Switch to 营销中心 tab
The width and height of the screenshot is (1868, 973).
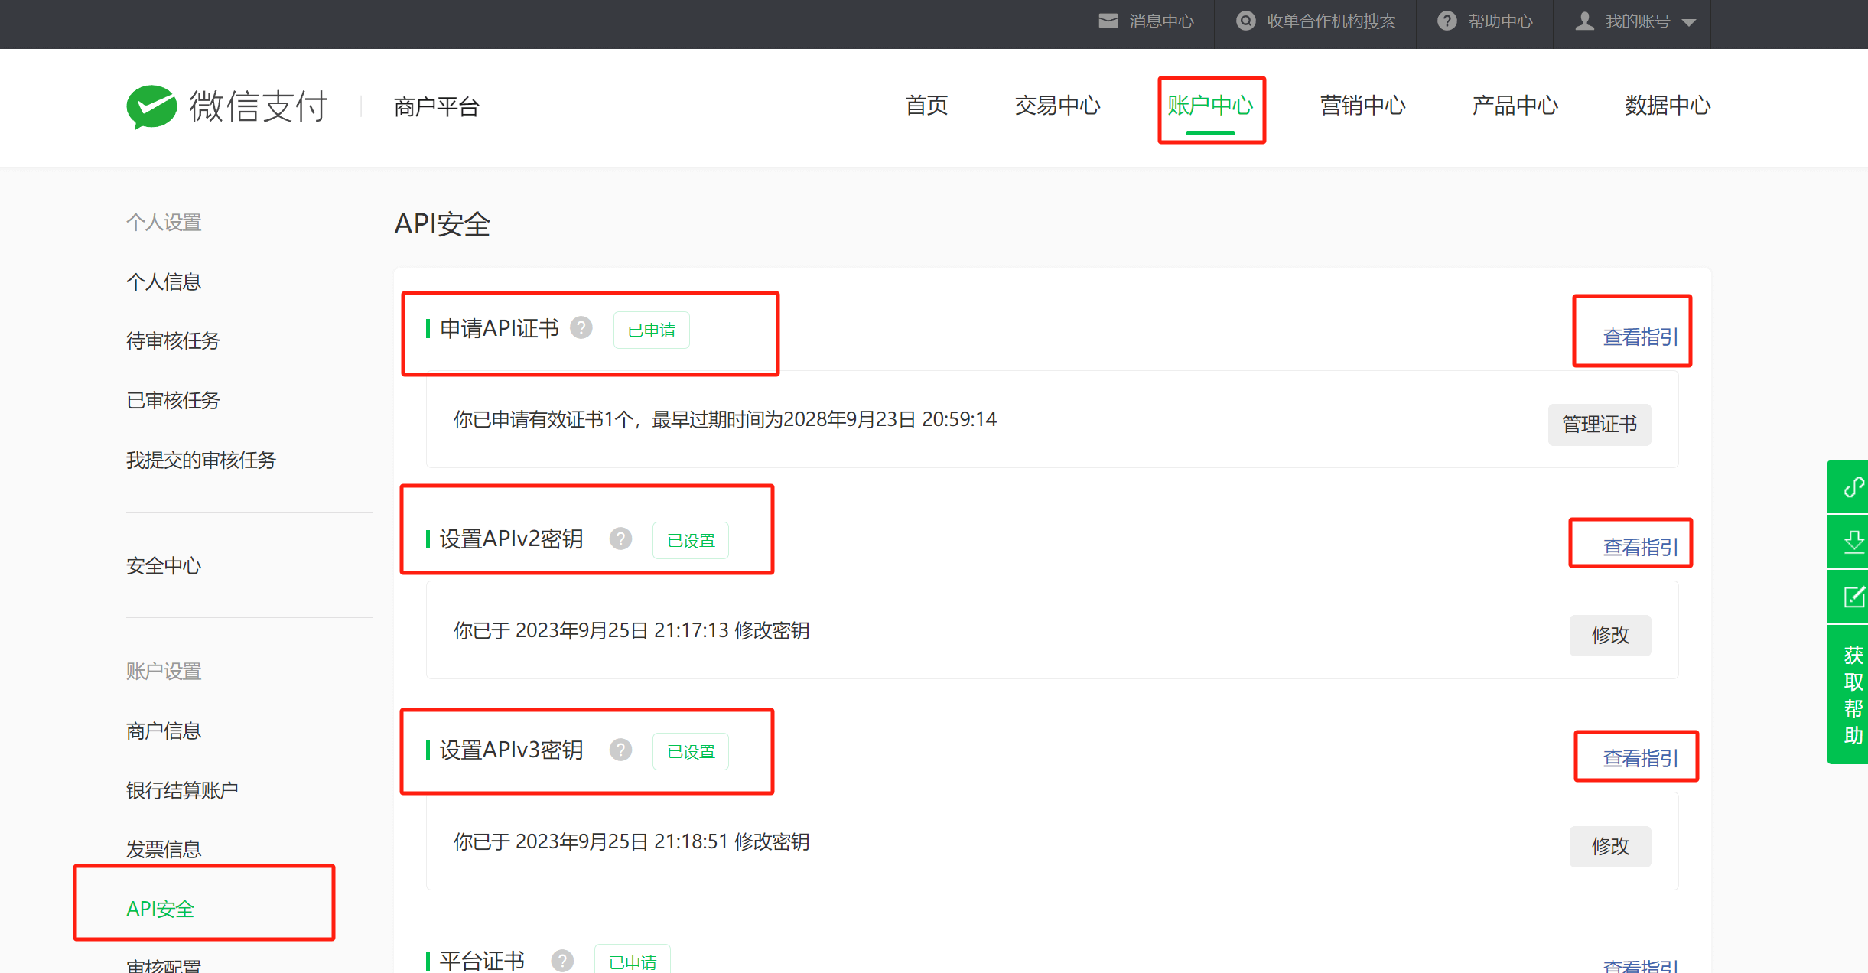1362,106
